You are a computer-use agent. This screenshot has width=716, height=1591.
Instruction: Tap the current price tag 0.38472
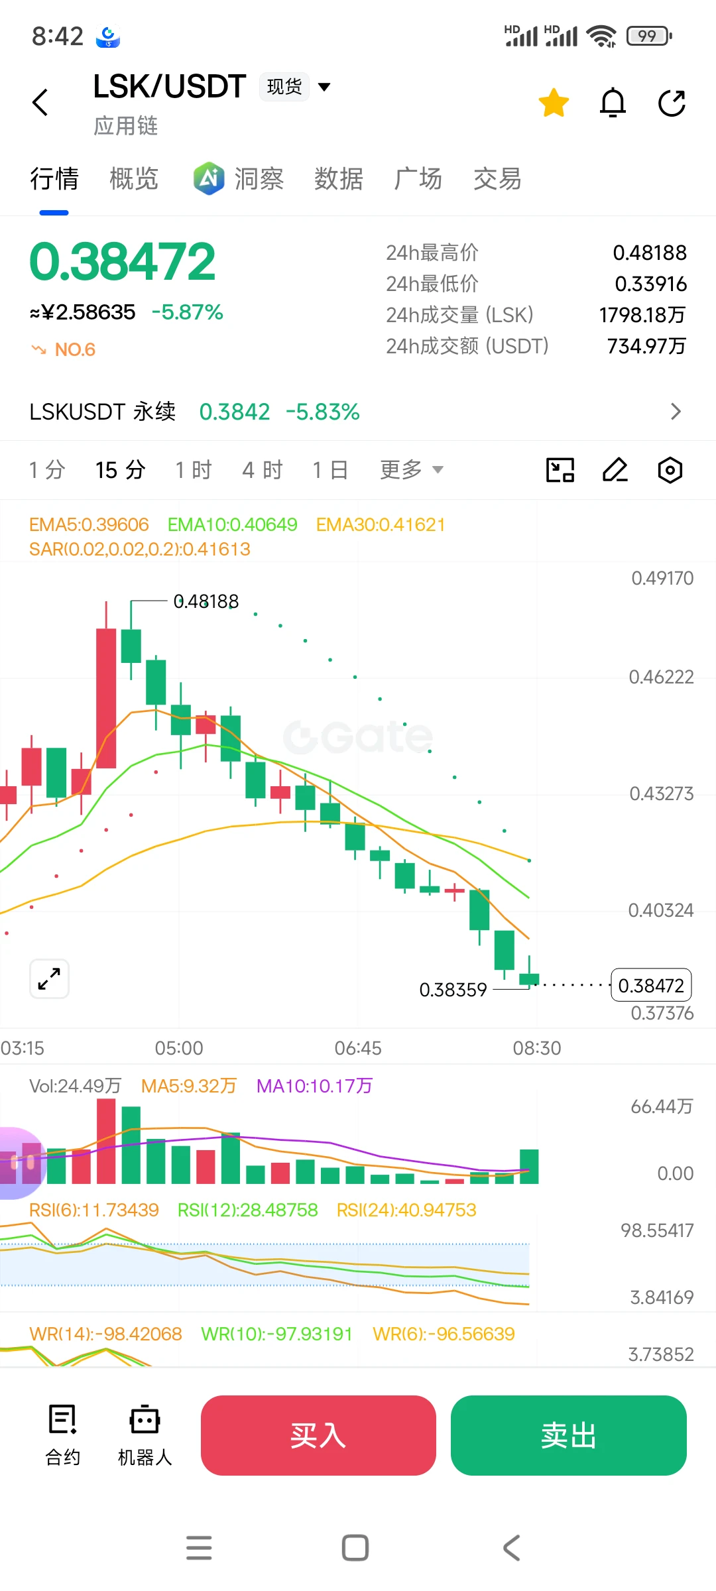(651, 986)
